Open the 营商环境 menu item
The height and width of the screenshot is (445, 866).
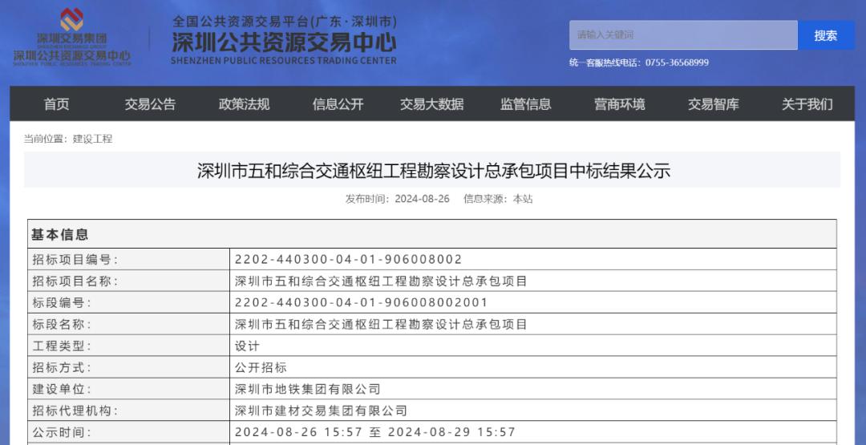pyautogui.click(x=620, y=103)
